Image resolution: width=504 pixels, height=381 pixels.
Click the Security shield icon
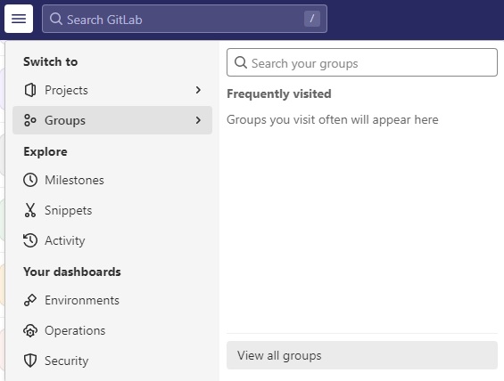30,361
